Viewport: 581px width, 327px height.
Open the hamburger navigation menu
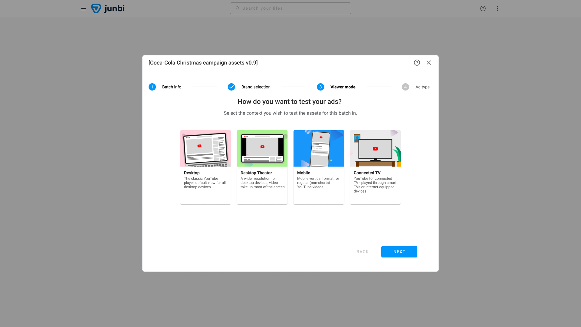pos(84,8)
